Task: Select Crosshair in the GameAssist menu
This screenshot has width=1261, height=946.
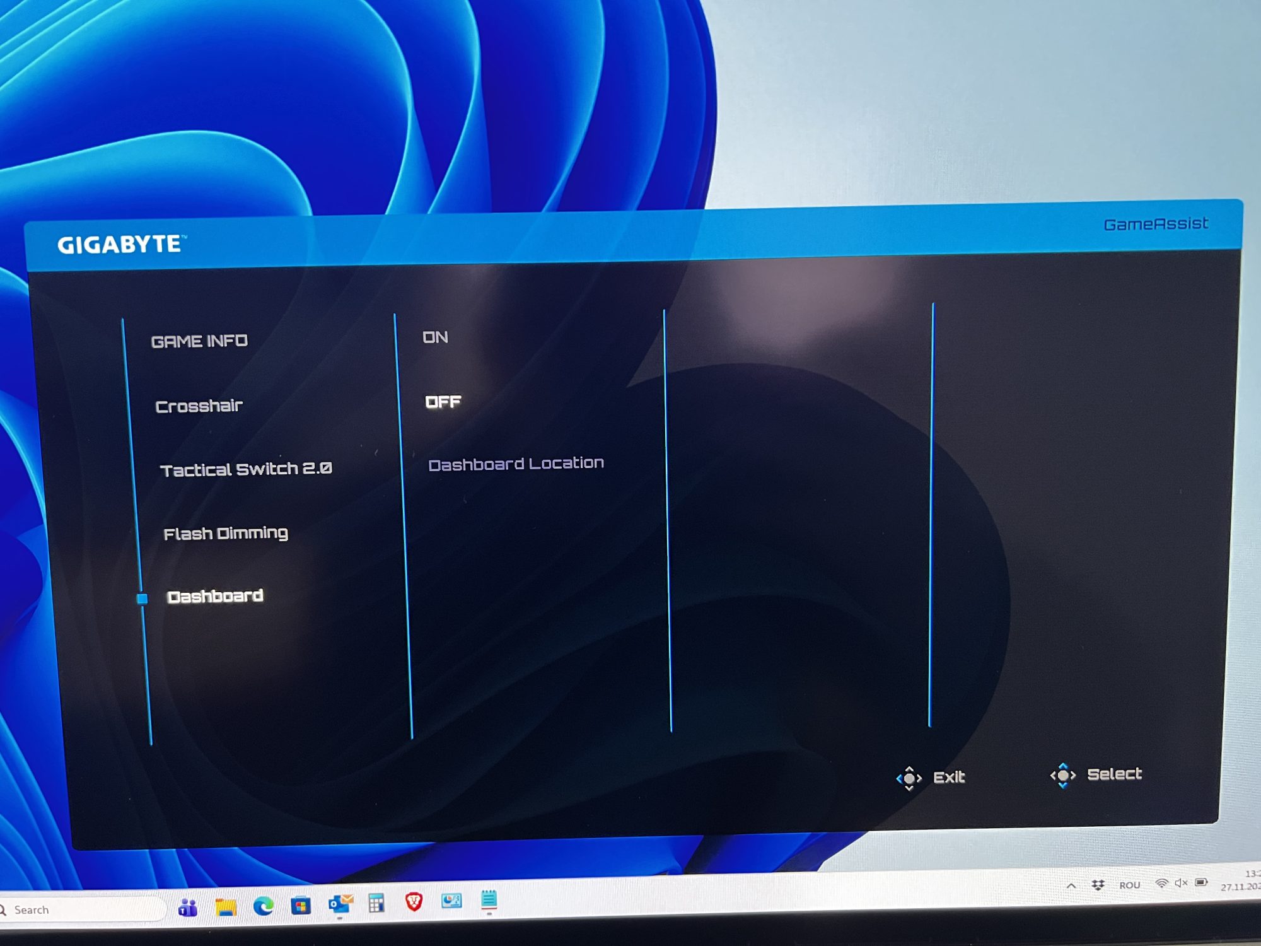Action: [x=199, y=406]
